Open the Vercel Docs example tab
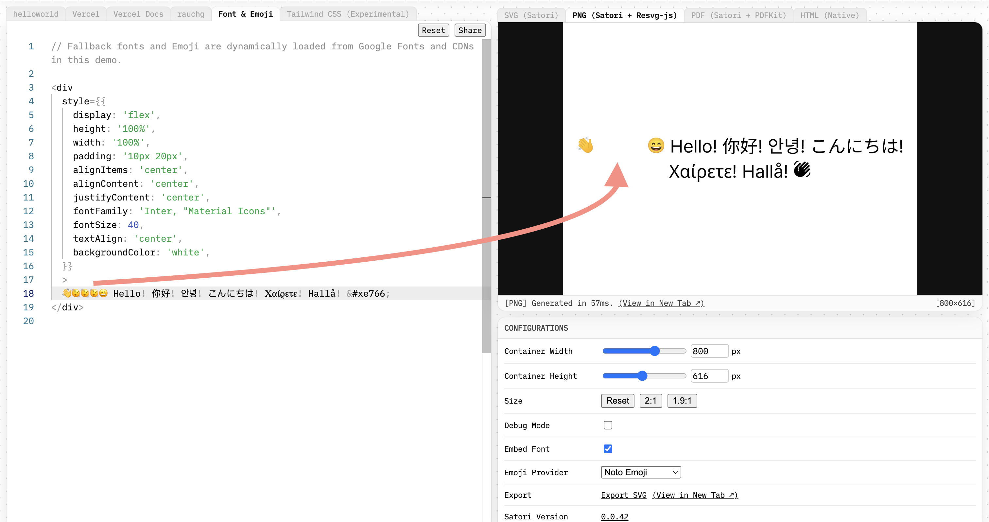989x522 pixels. [138, 14]
